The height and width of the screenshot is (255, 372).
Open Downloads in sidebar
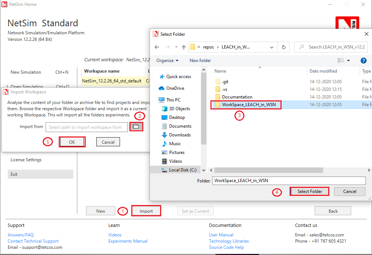(176, 135)
